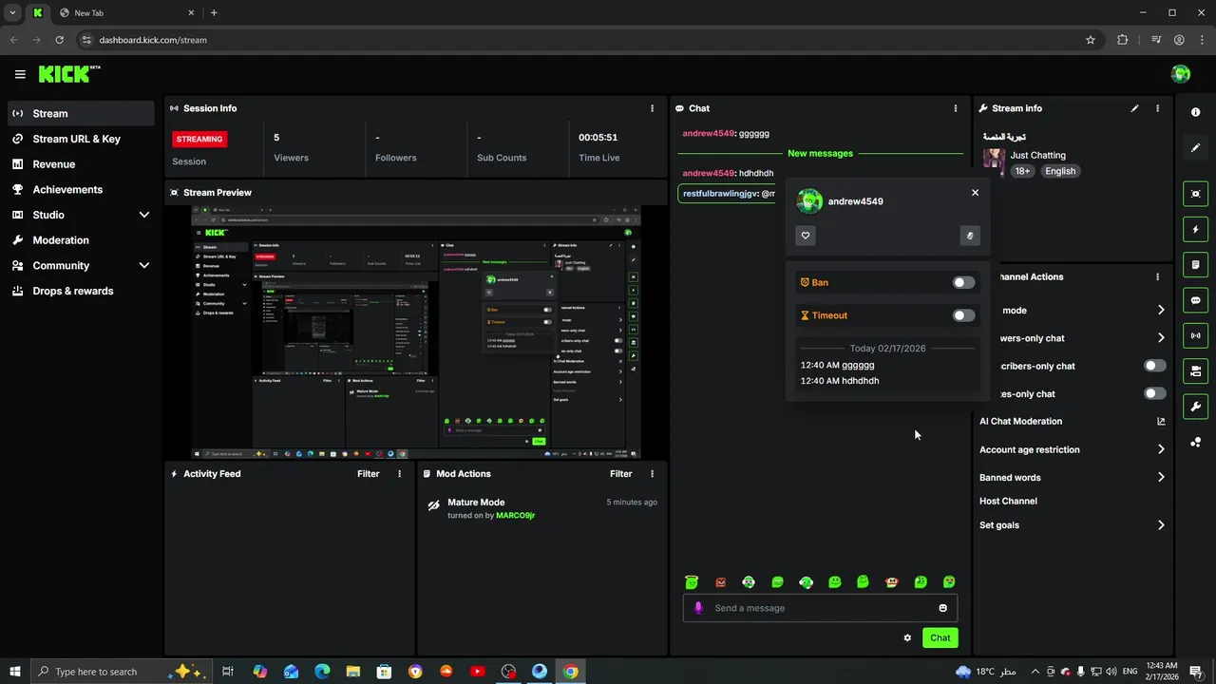Viewport: 1216px width, 684px height.
Task: Open the emoji picker in message box
Action: 942,608
